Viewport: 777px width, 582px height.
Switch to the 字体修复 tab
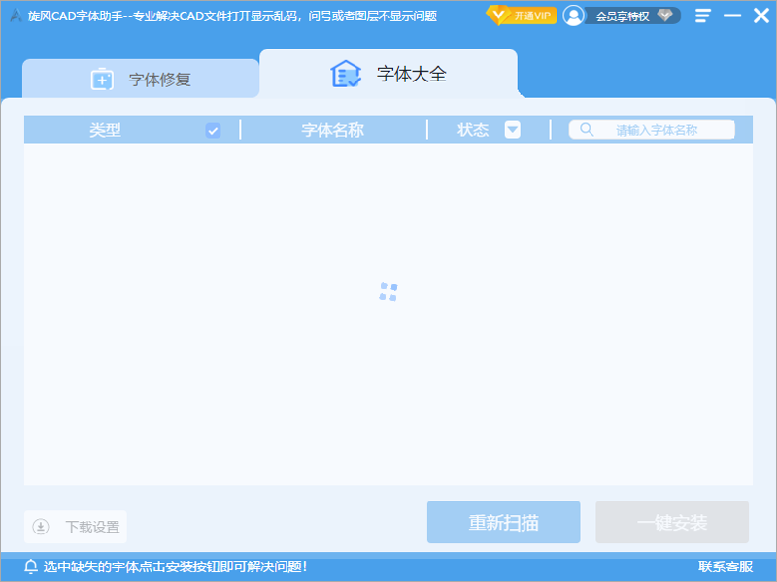(x=141, y=76)
